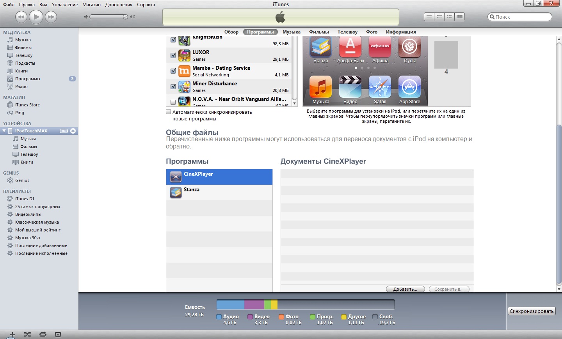The width and height of the screenshot is (562, 339).
Task: Enable the N.O.V.A. app checkbox
Action: (173, 102)
